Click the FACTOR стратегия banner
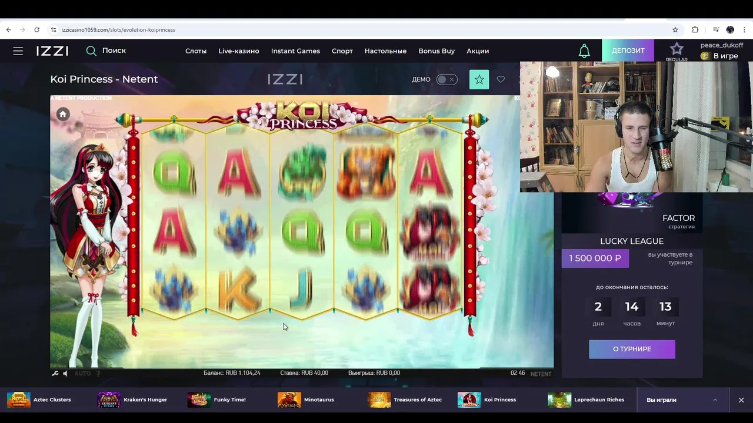The height and width of the screenshot is (423, 753). 632,213
